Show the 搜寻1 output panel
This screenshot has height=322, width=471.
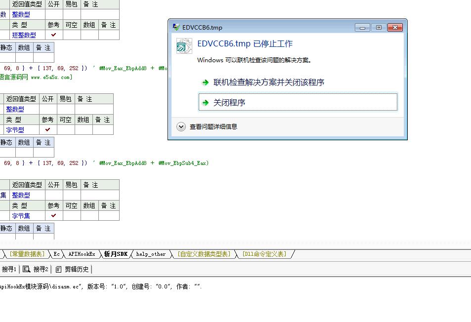tap(9, 269)
